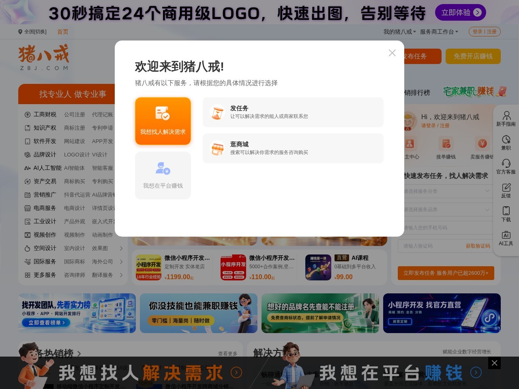Open 软件开发 category
Image resolution: width=519 pixels, height=389 pixels.
tap(45, 141)
